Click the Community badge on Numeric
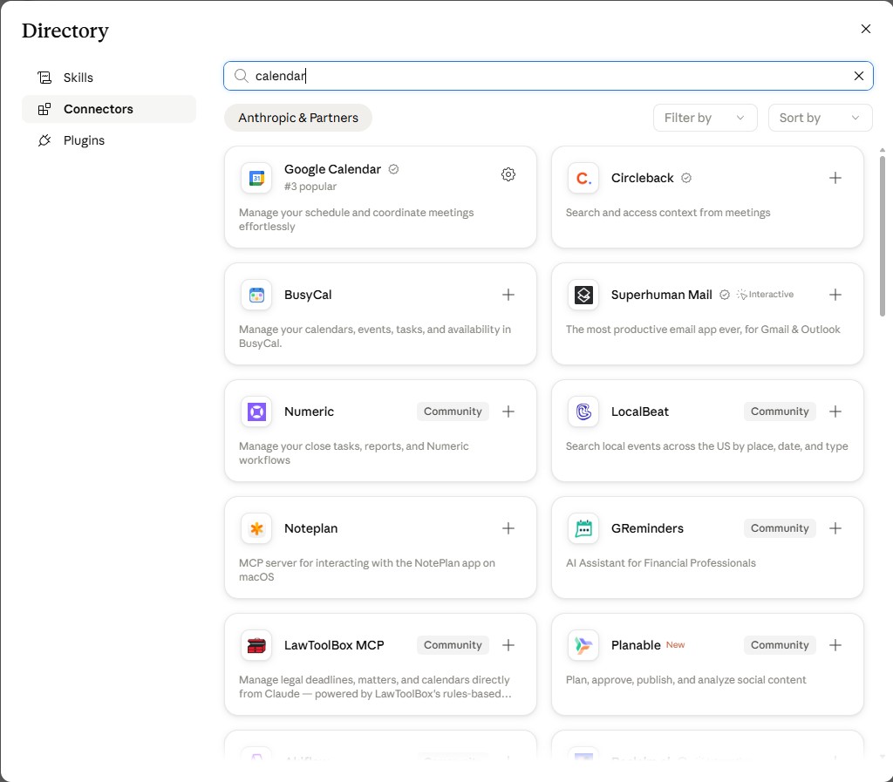 [x=453, y=411]
